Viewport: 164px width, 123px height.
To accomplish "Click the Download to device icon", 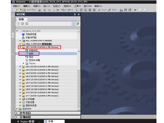I will pos(81,10).
